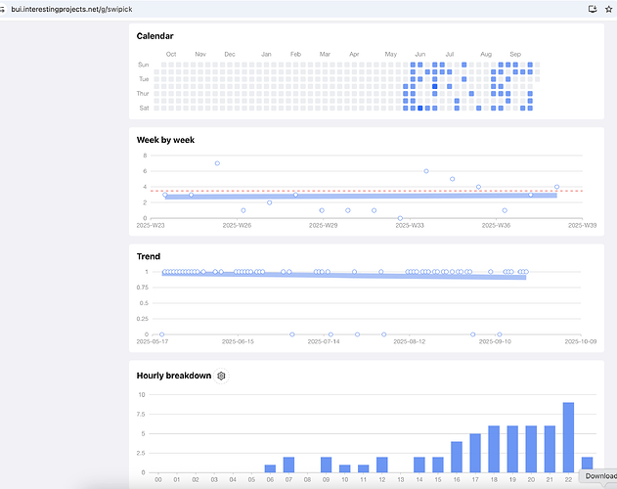Click the 'Jun' month label in Calendar
The height and width of the screenshot is (489, 617).
pyautogui.click(x=420, y=55)
